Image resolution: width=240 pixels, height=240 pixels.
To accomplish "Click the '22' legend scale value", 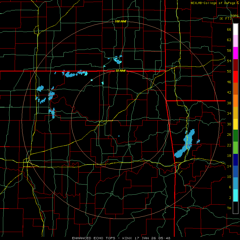I will coord(229,145).
